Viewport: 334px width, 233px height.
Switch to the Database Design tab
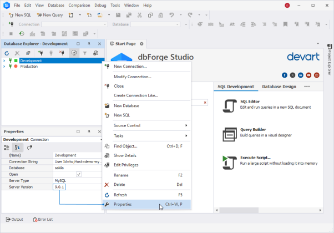pyautogui.click(x=279, y=87)
